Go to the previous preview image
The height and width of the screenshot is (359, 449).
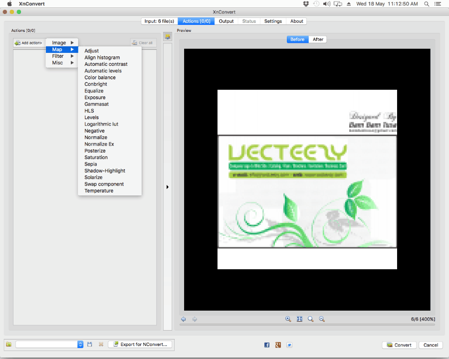[184, 319]
